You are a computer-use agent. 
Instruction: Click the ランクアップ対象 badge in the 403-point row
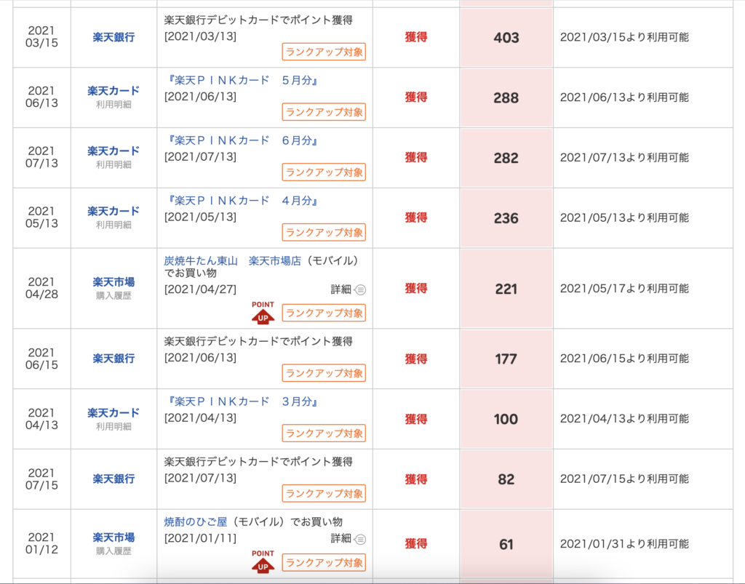(324, 52)
